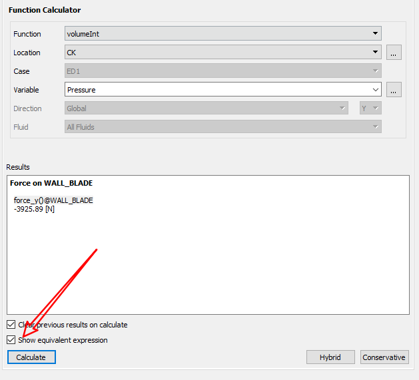Open the Variable selector ellipsis button

coord(394,90)
